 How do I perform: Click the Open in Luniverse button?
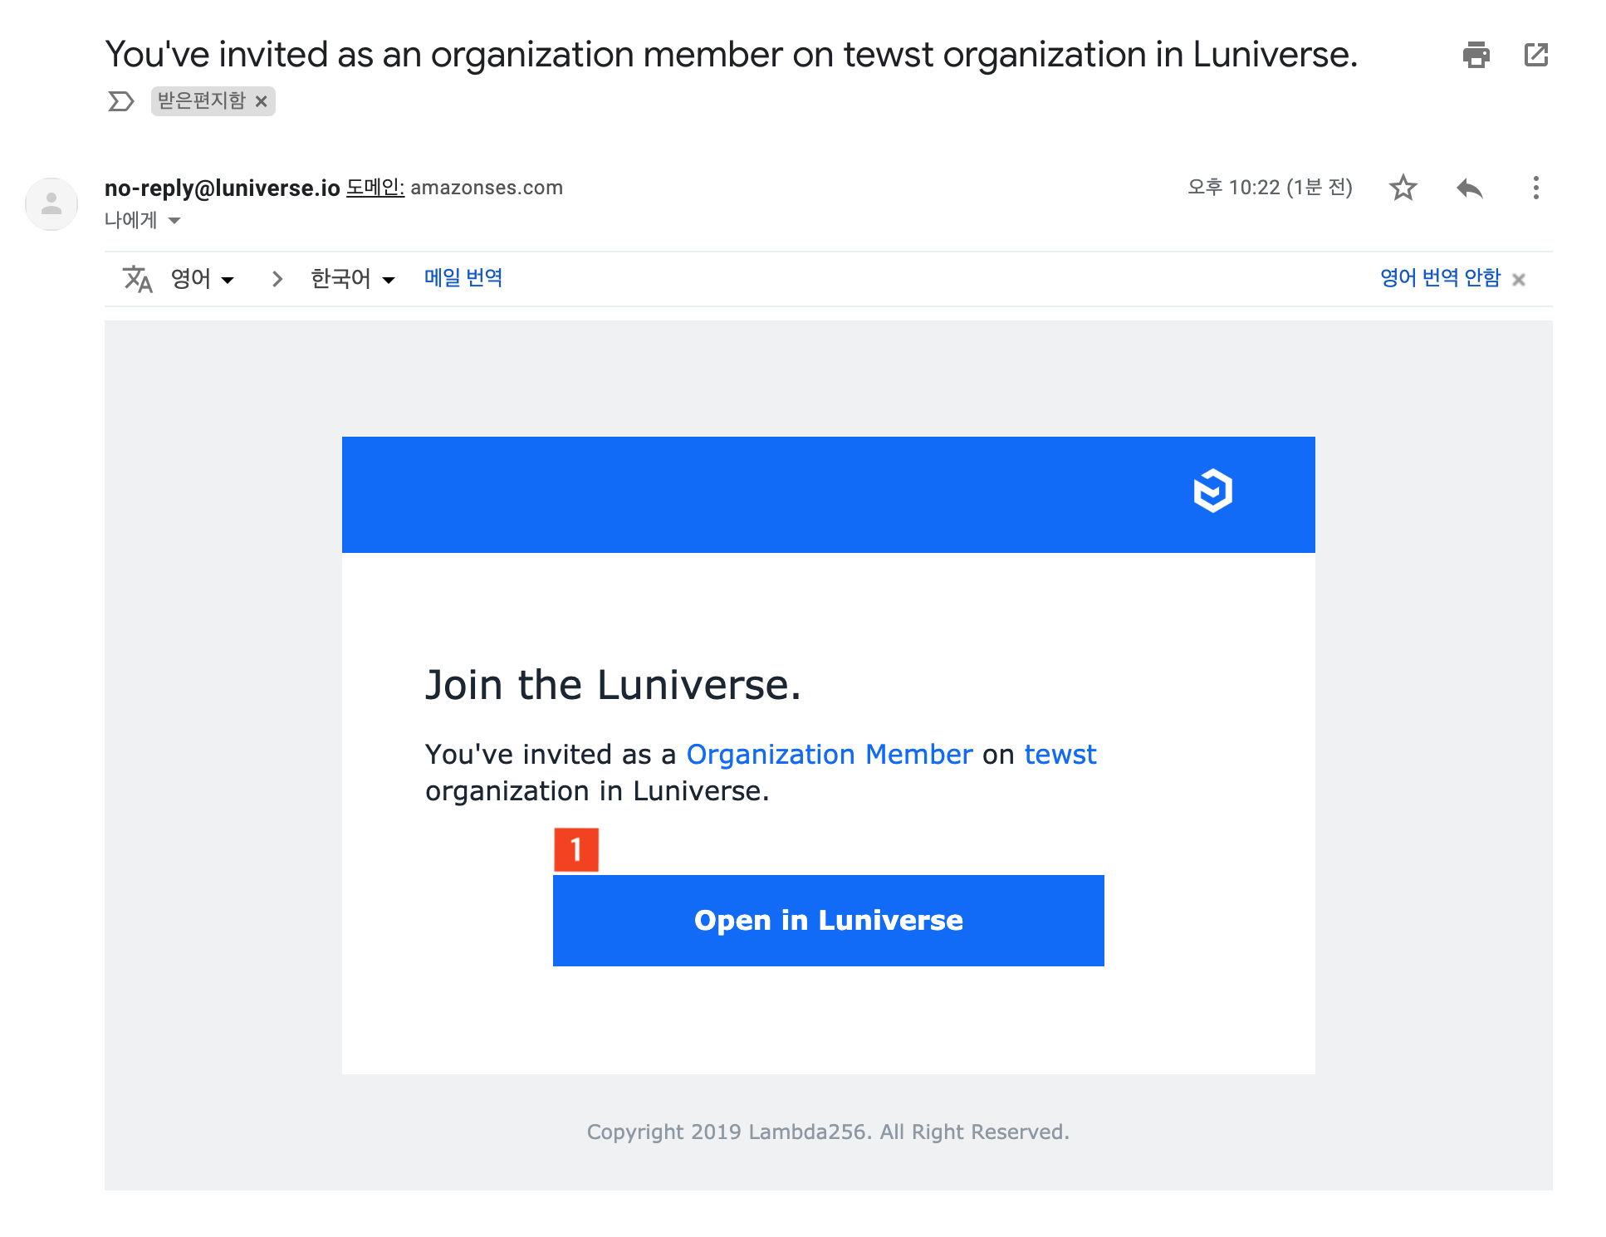(x=828, y=920)
